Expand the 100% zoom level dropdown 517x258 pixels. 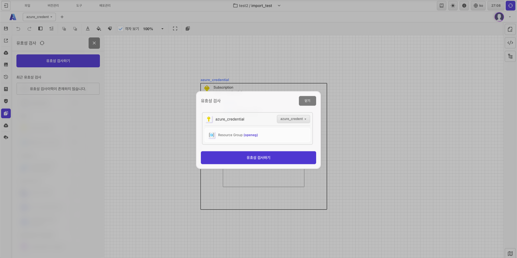[162, 29]
